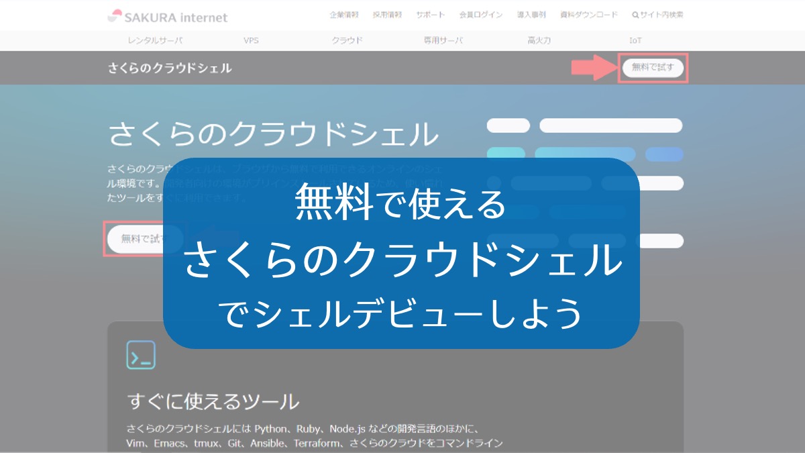The width and height of the screenshot is (805, 453).
Task: Click さくらのクラウドシェル title in gray header bar
Action: pyautogui.click(x=170, y=68)
